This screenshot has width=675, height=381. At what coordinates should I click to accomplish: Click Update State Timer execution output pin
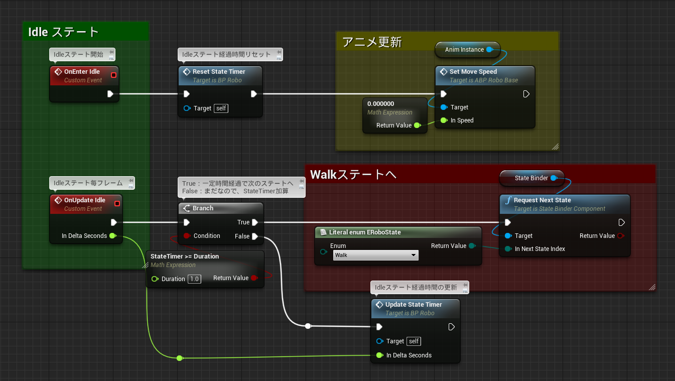click(451, 327)
